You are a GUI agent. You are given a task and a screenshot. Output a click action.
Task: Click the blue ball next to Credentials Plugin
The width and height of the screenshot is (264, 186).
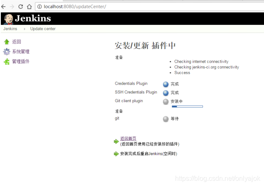tap(165, 84)
